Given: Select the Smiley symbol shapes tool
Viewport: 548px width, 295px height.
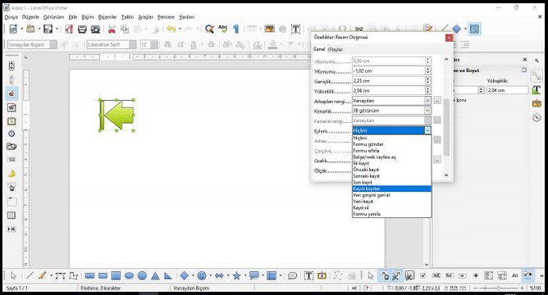Looking at the screenshot, I should coord(202,276).
